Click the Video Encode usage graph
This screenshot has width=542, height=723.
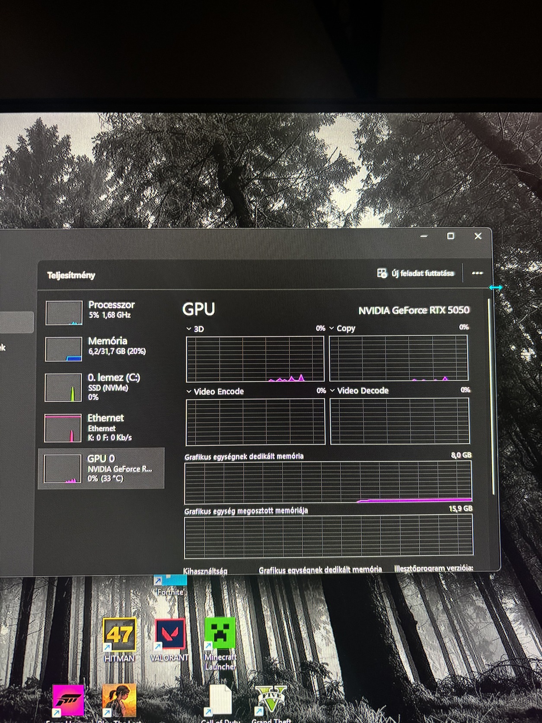pyautogui.click(x=255, y=422)
